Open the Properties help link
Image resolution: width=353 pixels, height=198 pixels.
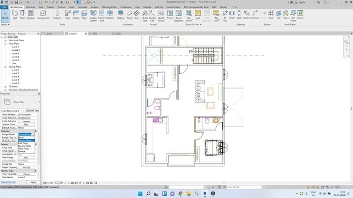click(x=8, y=182)
